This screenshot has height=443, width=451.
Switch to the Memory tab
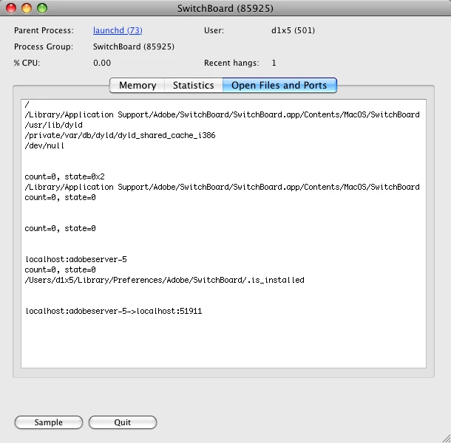(138, 86)
